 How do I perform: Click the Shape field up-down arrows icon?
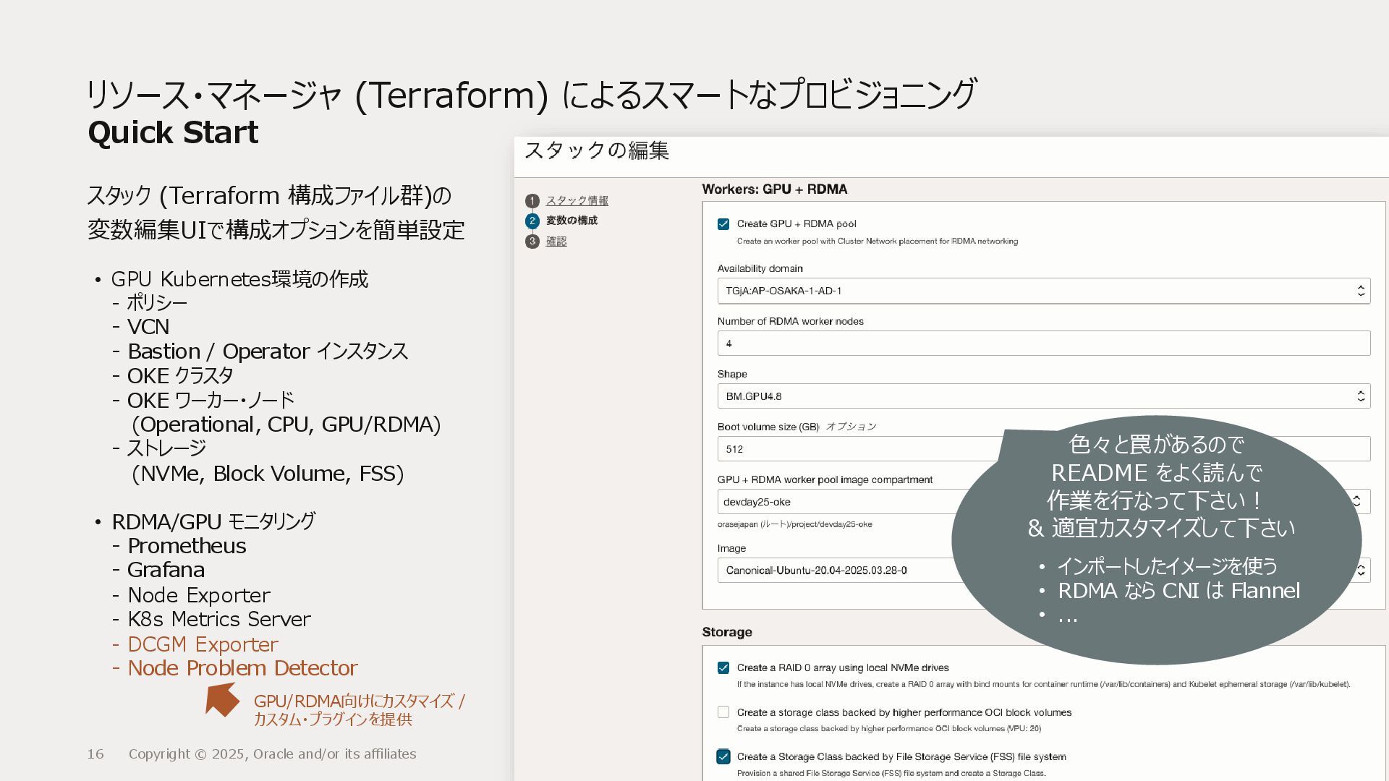pyautogui.click(x=1360, y=396)
